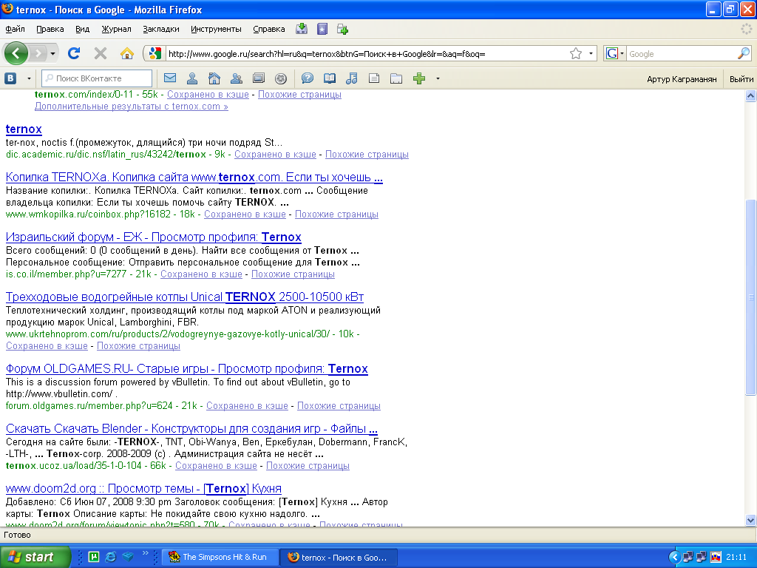Open the Форум OLDGAMES.RU profile result link
This screenshot has height=568, width=757.
point(187,369)
